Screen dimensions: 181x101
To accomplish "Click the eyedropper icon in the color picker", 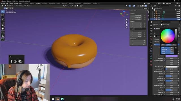I will (176, 48).
